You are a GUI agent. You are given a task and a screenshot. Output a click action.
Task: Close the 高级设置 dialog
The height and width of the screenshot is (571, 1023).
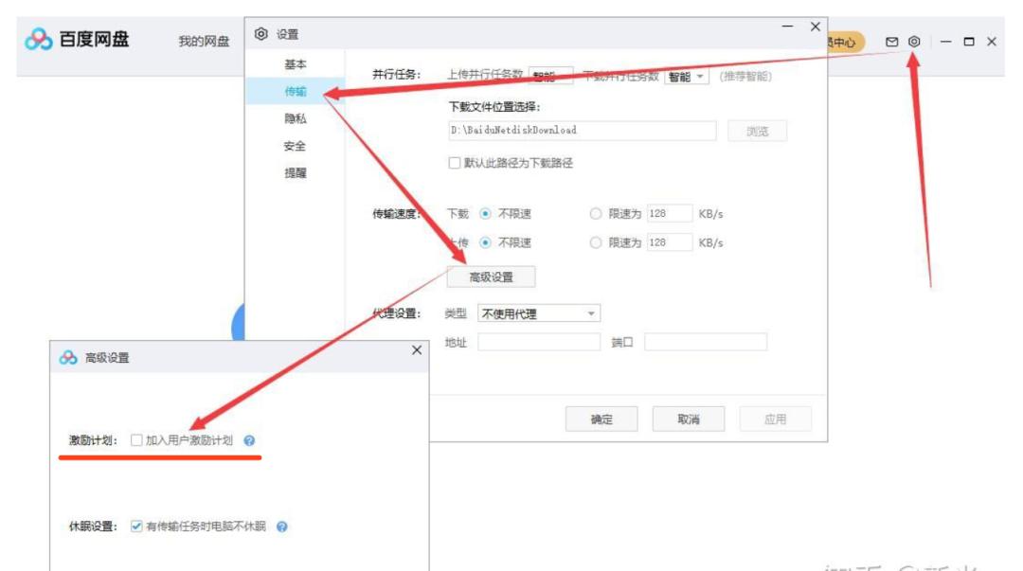[417, 350]
